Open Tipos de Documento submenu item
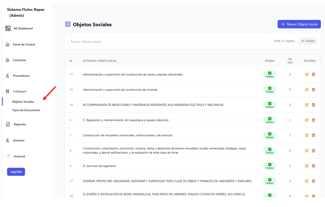The width and height of the screenshot is (325, 207). pos(26,110)
